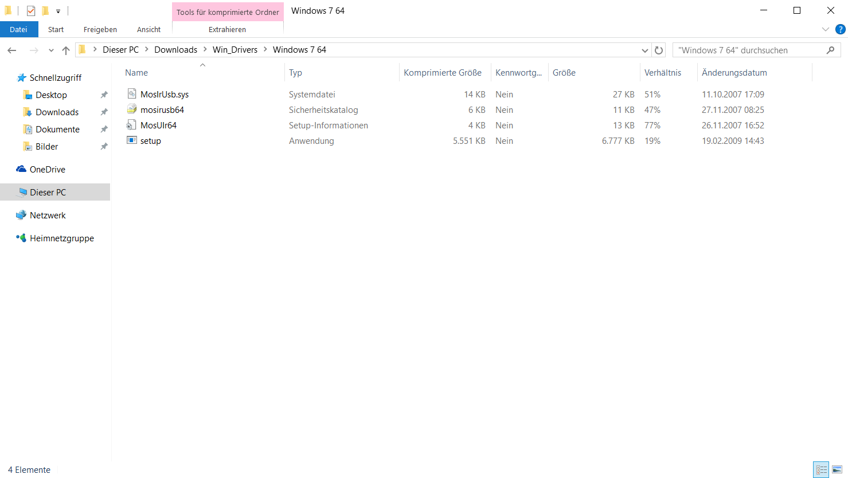This screenshot has height=478, width=848.
Task: Open Downloads in the navigation pane
Action: [x=57, y=112]
